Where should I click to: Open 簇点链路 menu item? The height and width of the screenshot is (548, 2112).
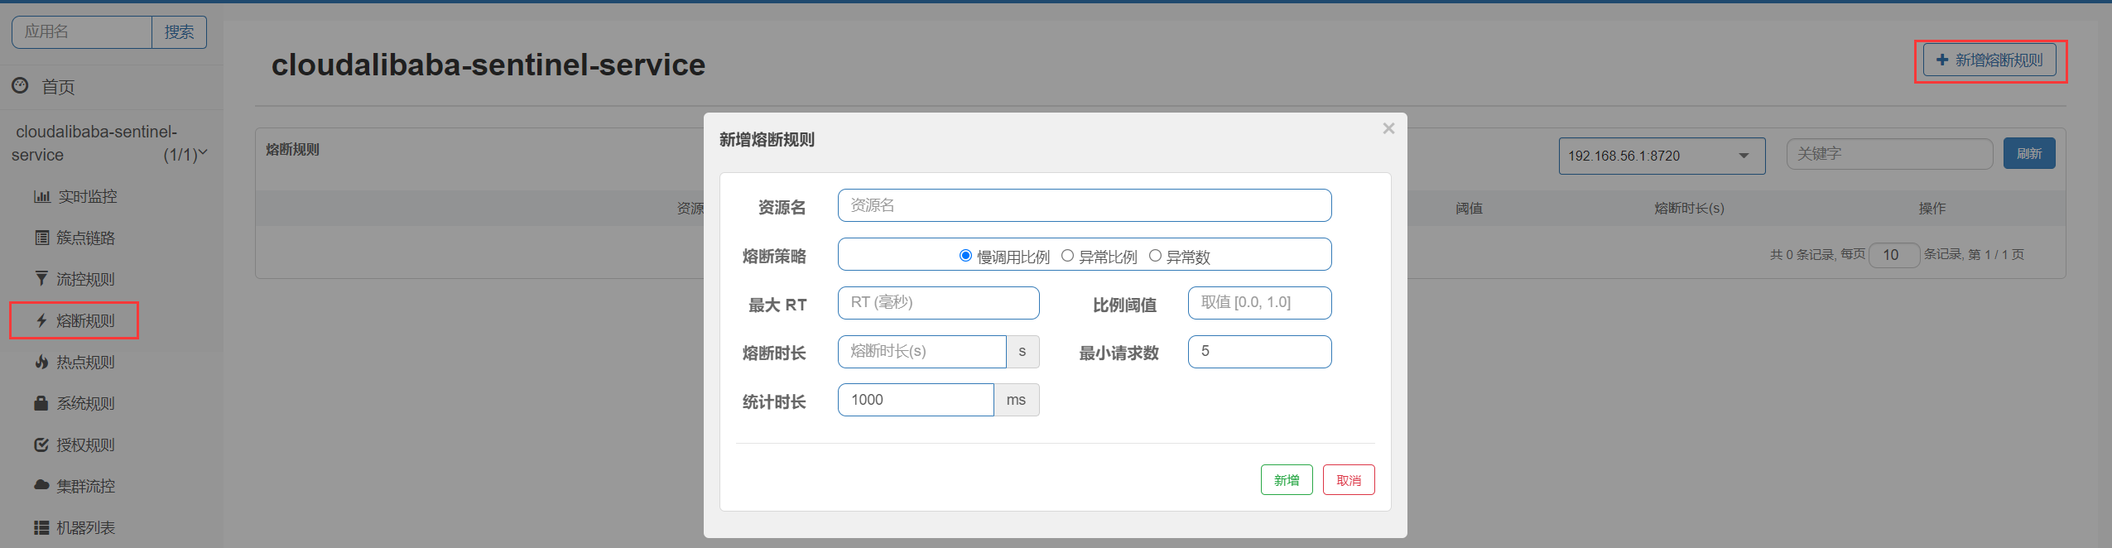click(x=85, y=238)
